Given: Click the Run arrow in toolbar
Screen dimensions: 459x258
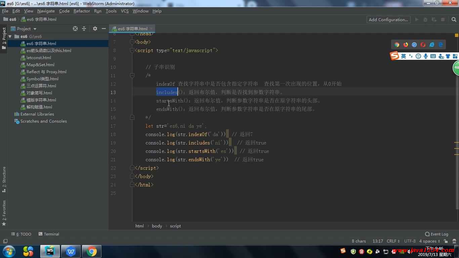Looking at the screenshot, I should [417, 19].
